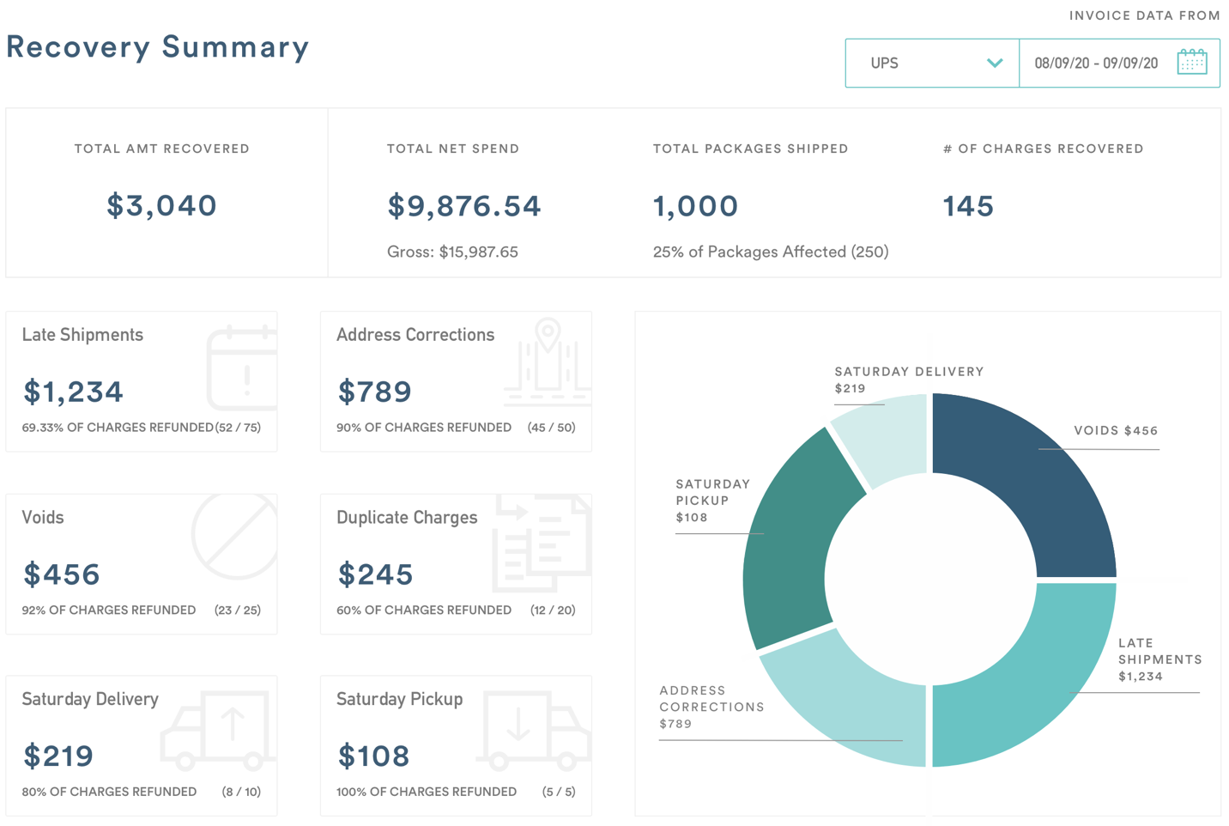Click the 60% OF CHARGES REFUNDED text
The width and height of the screenshot is (1229, 826).
click(424, 610)
